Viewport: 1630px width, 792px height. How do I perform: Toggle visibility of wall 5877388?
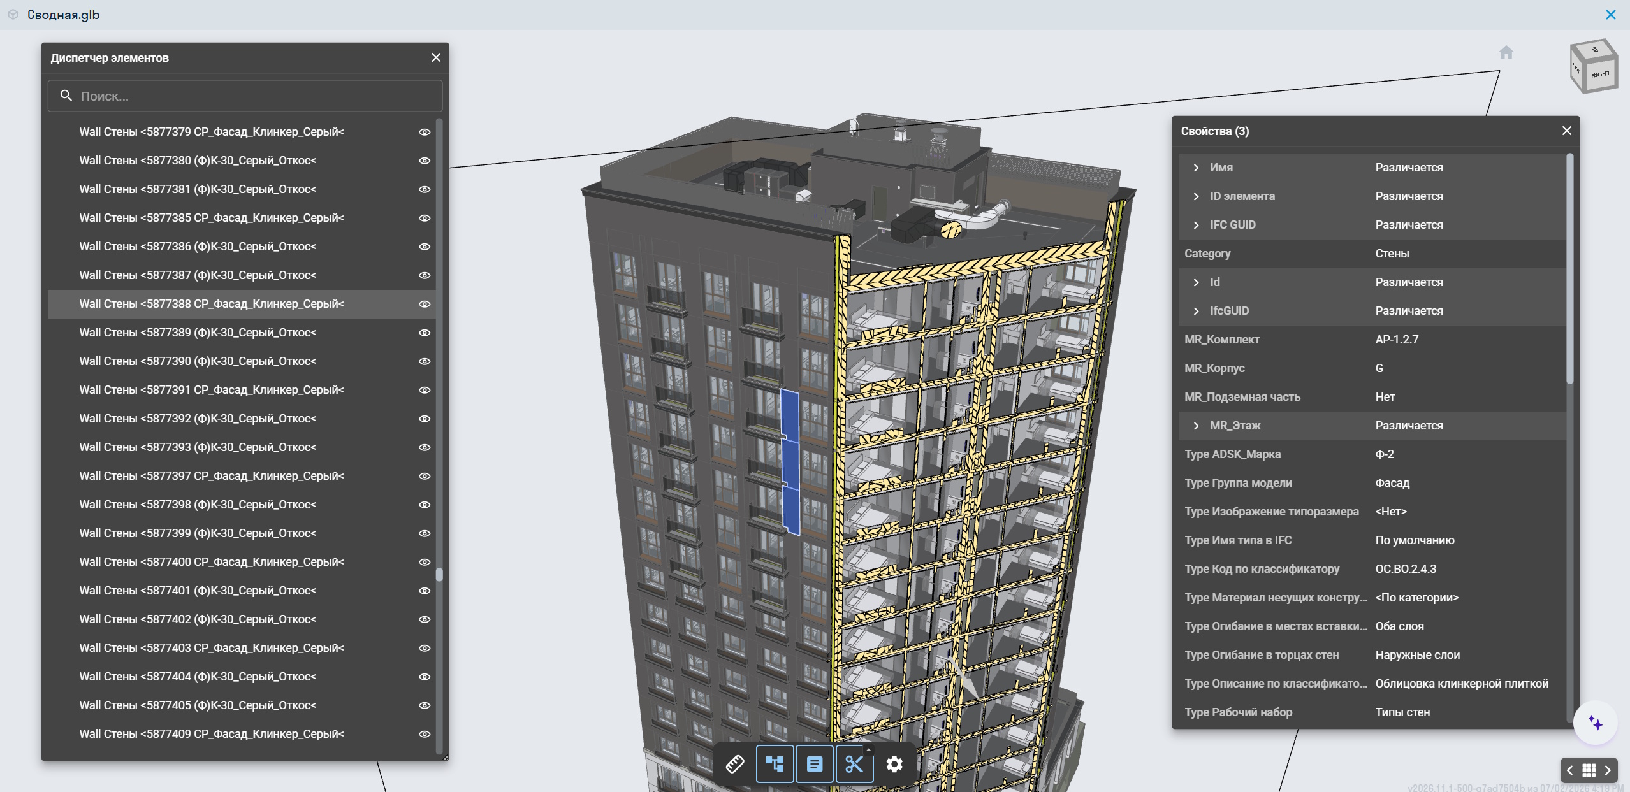pos(425,304)
